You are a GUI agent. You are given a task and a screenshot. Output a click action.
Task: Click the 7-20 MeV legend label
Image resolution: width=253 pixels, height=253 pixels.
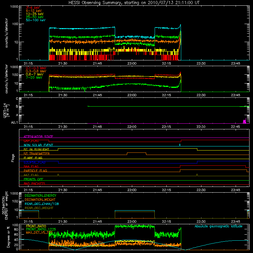click(x=34, y=77)
